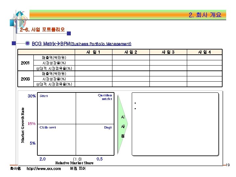The width and height of the screenshot is (236, 177).
Task: Click the 'Relative Market Share' axis title
Action: tap(74, 163)
